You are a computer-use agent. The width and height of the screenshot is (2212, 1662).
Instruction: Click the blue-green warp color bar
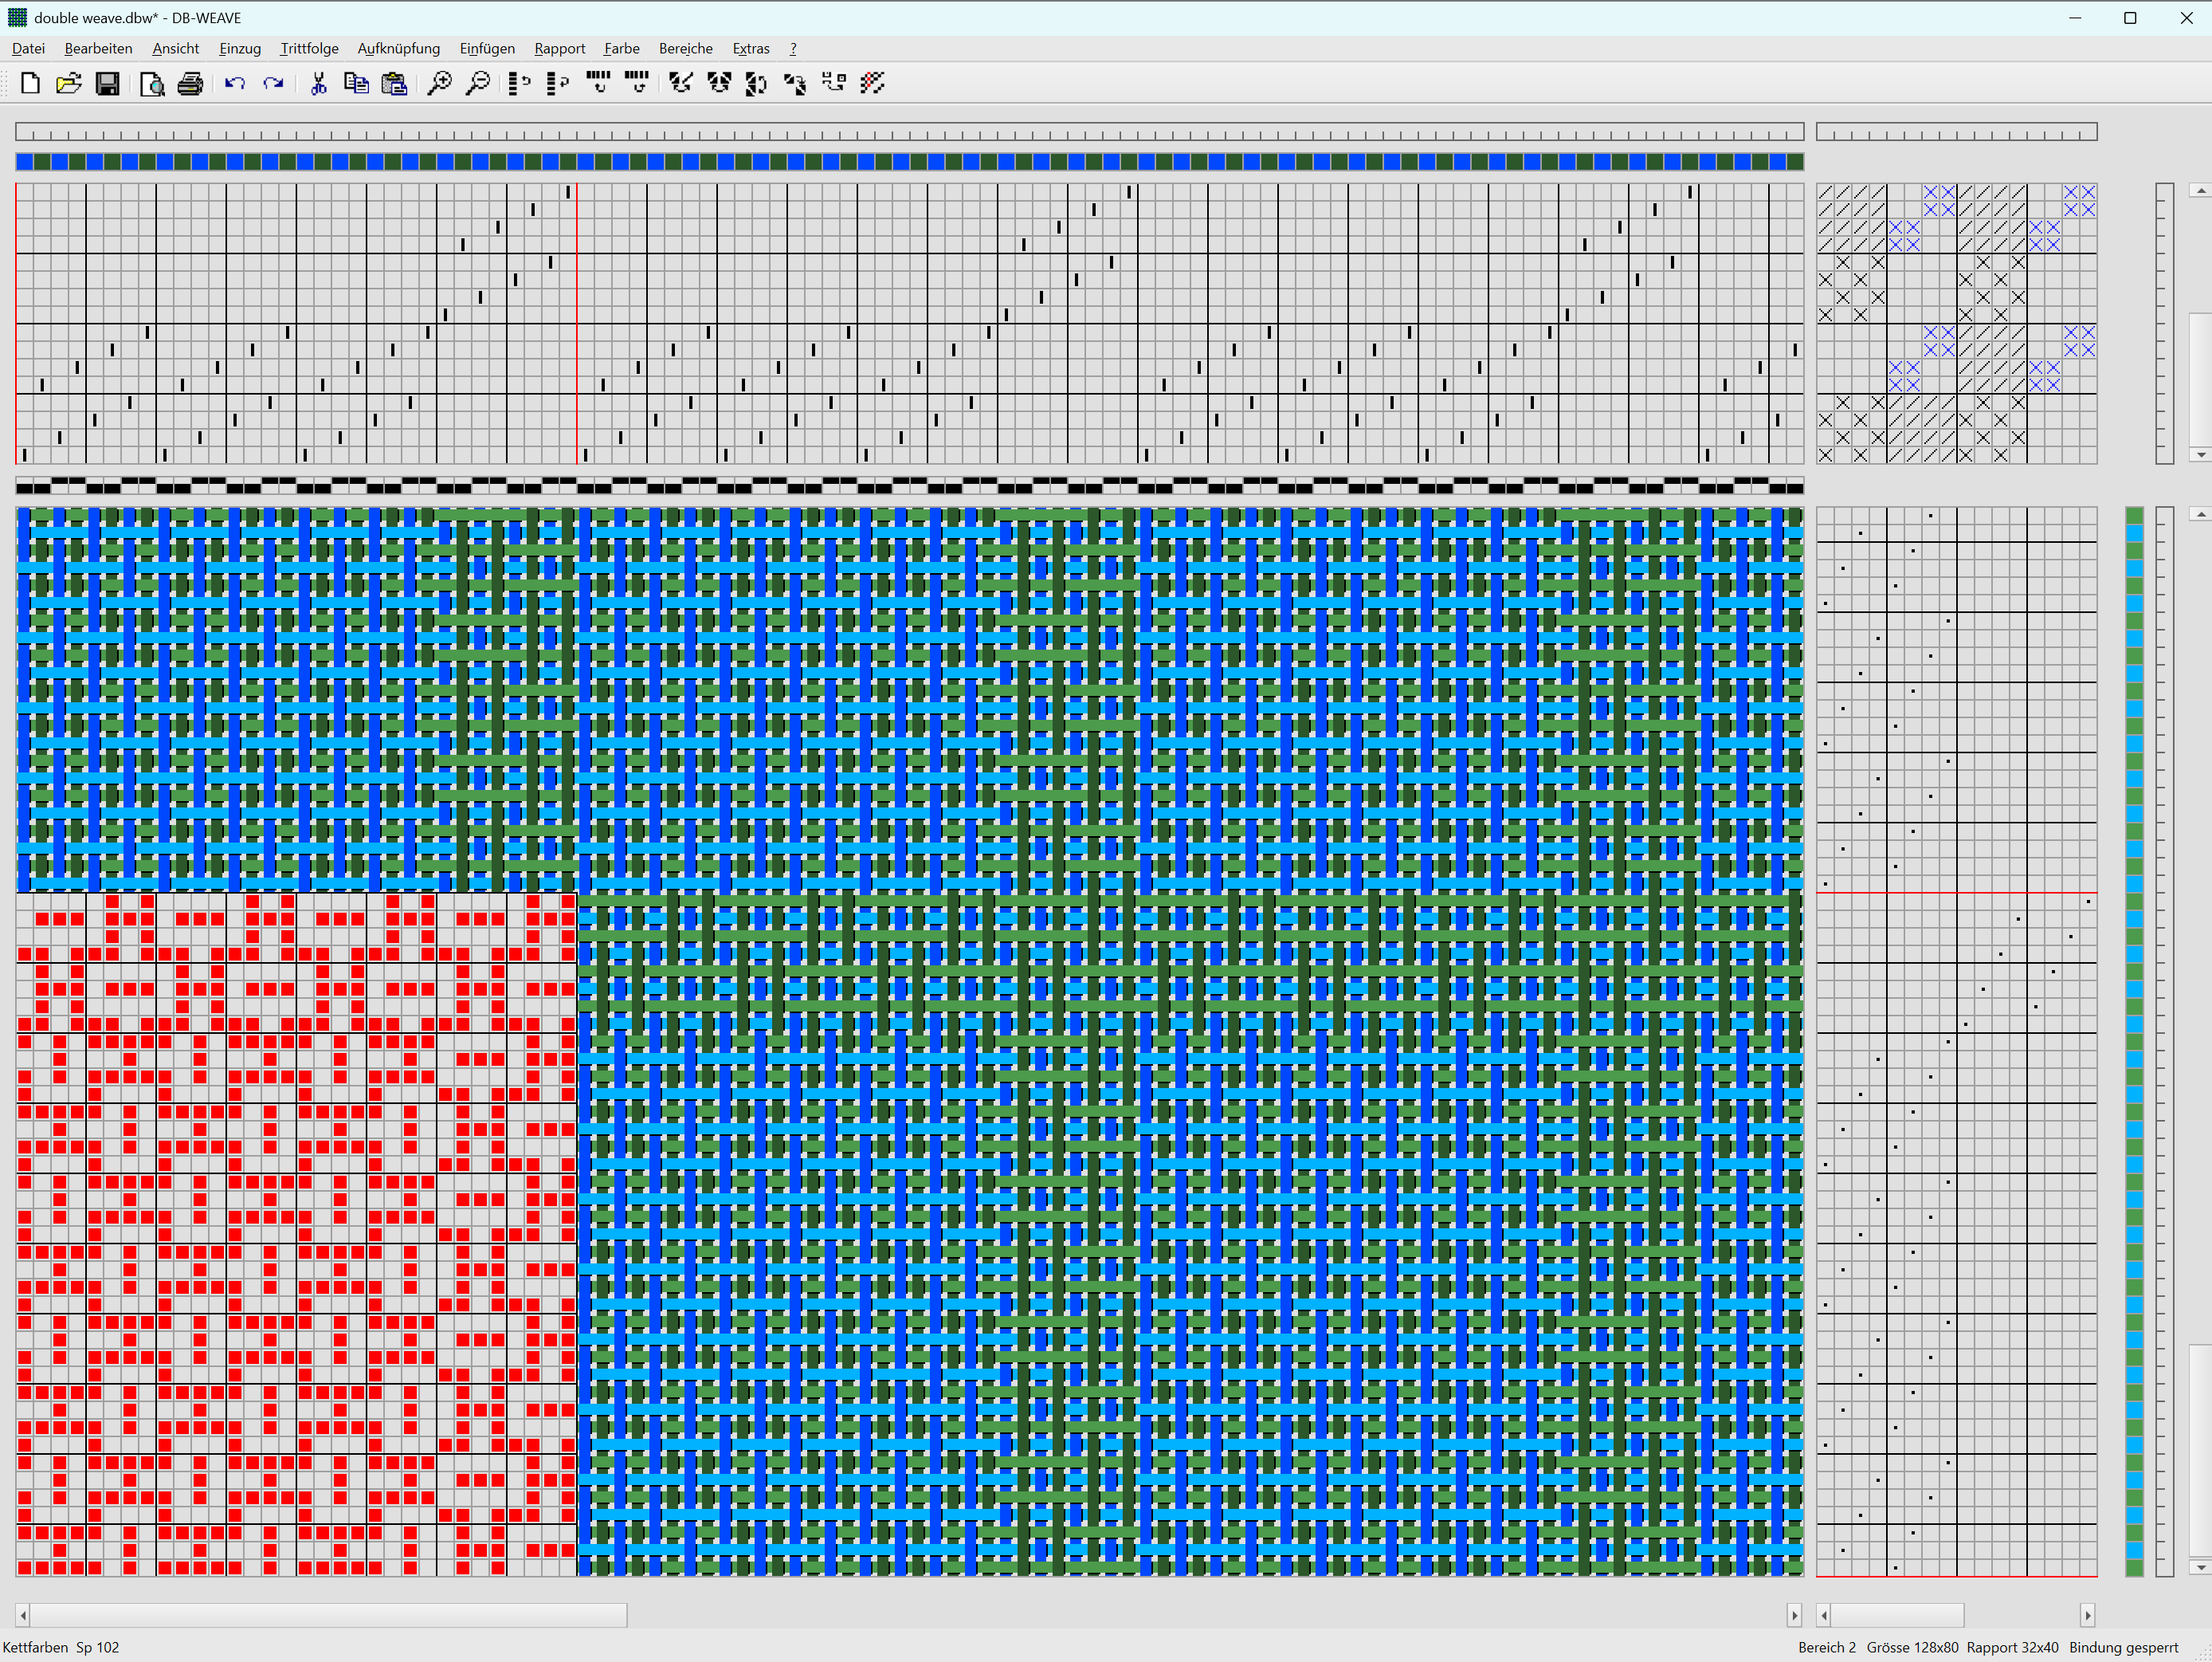coord(910,162)
